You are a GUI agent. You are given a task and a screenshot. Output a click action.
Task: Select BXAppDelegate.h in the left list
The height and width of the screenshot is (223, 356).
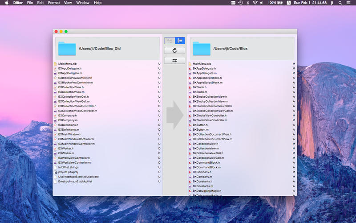pos(108,69)
